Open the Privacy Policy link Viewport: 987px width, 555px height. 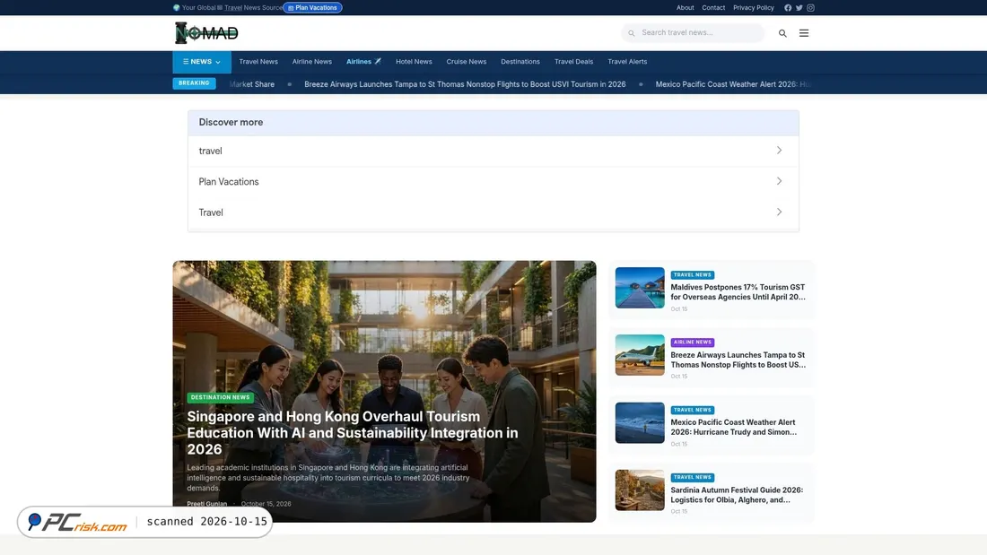click(754, 7)
